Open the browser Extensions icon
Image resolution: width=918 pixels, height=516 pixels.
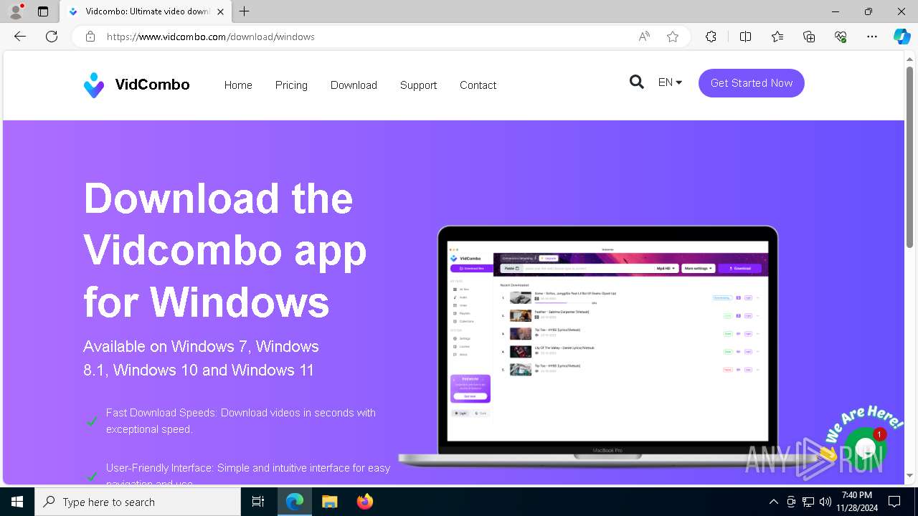tap(711, 37)
